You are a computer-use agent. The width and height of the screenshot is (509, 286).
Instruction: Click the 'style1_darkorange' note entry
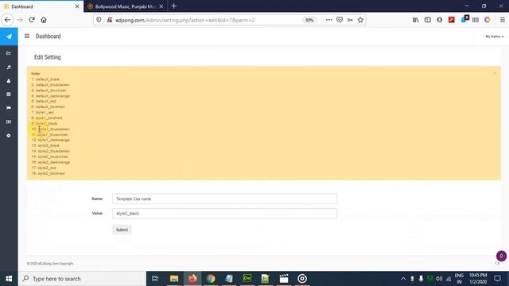click(53, 140)
